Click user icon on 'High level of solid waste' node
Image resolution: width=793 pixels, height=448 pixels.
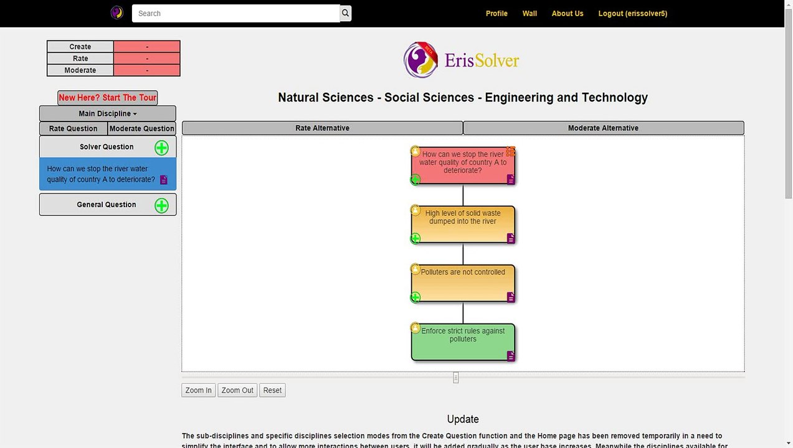coord(415,210)
